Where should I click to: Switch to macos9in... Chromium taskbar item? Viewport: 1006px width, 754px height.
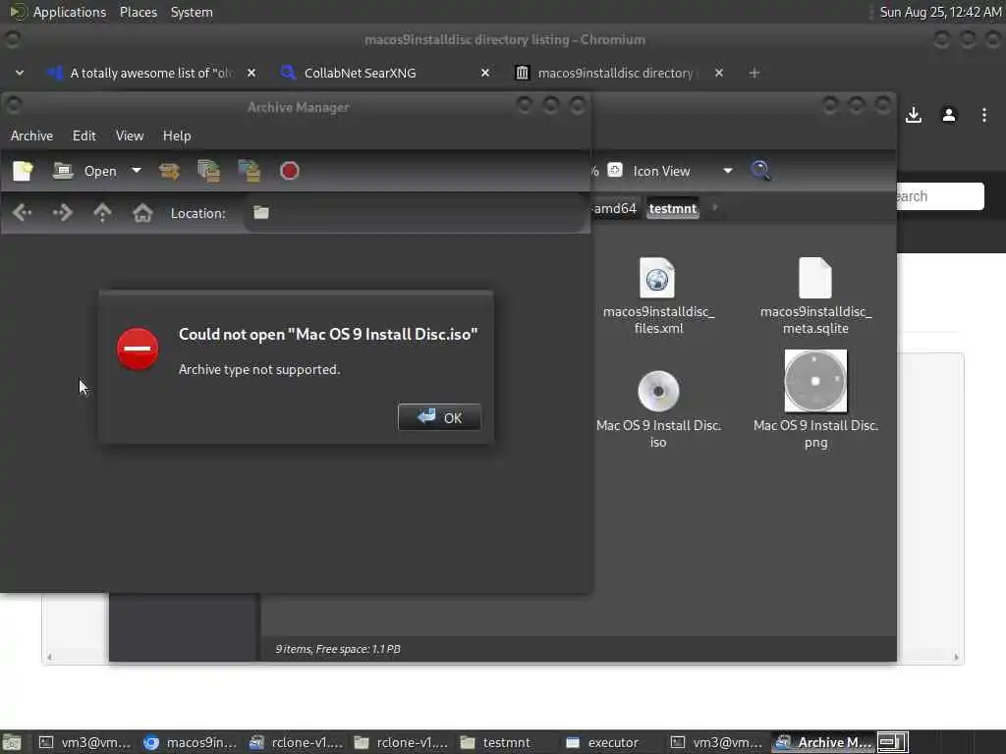(190, 742)
